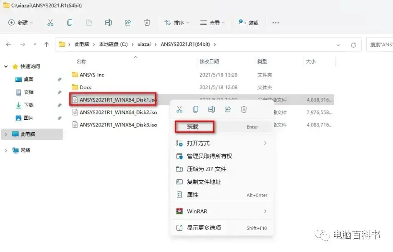Click the 7,976,558 size cell
This screenshot has height=252, width=393.
click(x=320, y=112)
